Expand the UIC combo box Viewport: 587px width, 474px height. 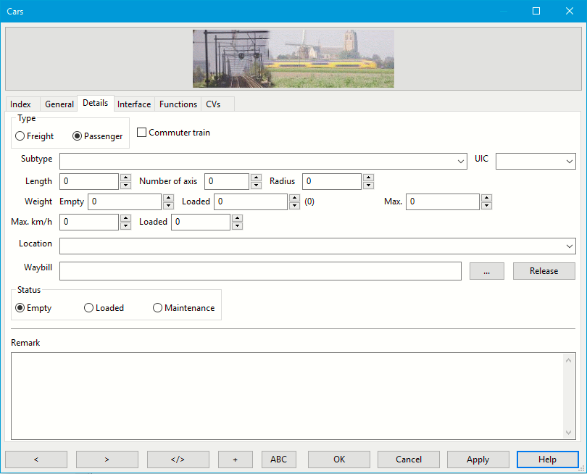569,162
